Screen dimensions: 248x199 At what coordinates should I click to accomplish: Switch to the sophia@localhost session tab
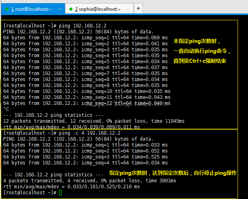point(99,9)
